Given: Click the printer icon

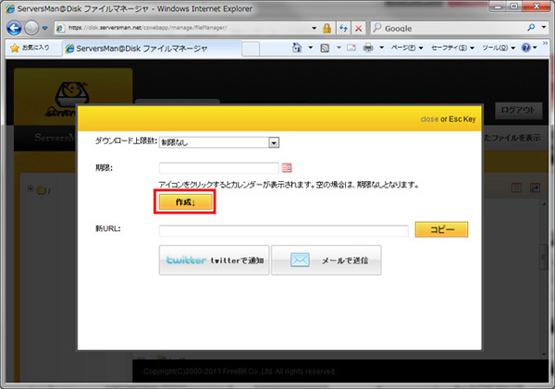Looking at the screenshot, I should click(x=368, y=47).
